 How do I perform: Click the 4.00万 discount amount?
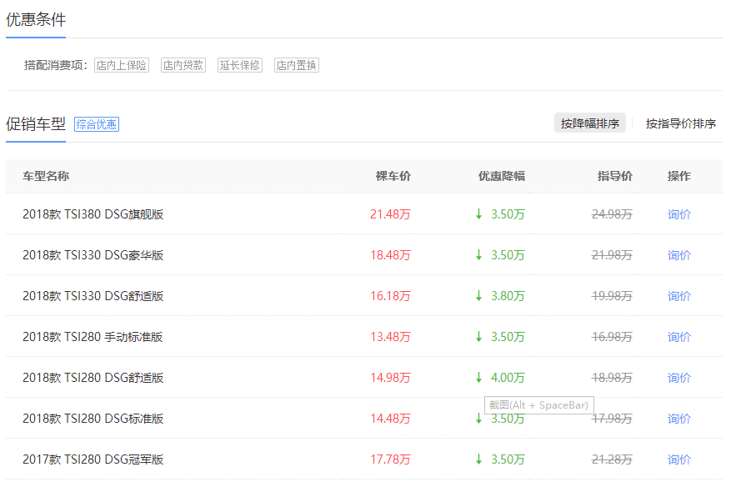coord(508,378)
